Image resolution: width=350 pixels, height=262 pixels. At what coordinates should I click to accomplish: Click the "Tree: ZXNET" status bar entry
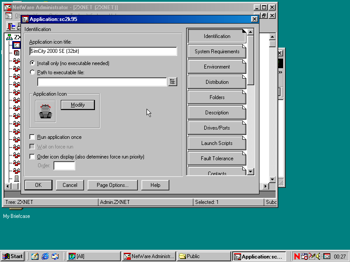[19, 202]
